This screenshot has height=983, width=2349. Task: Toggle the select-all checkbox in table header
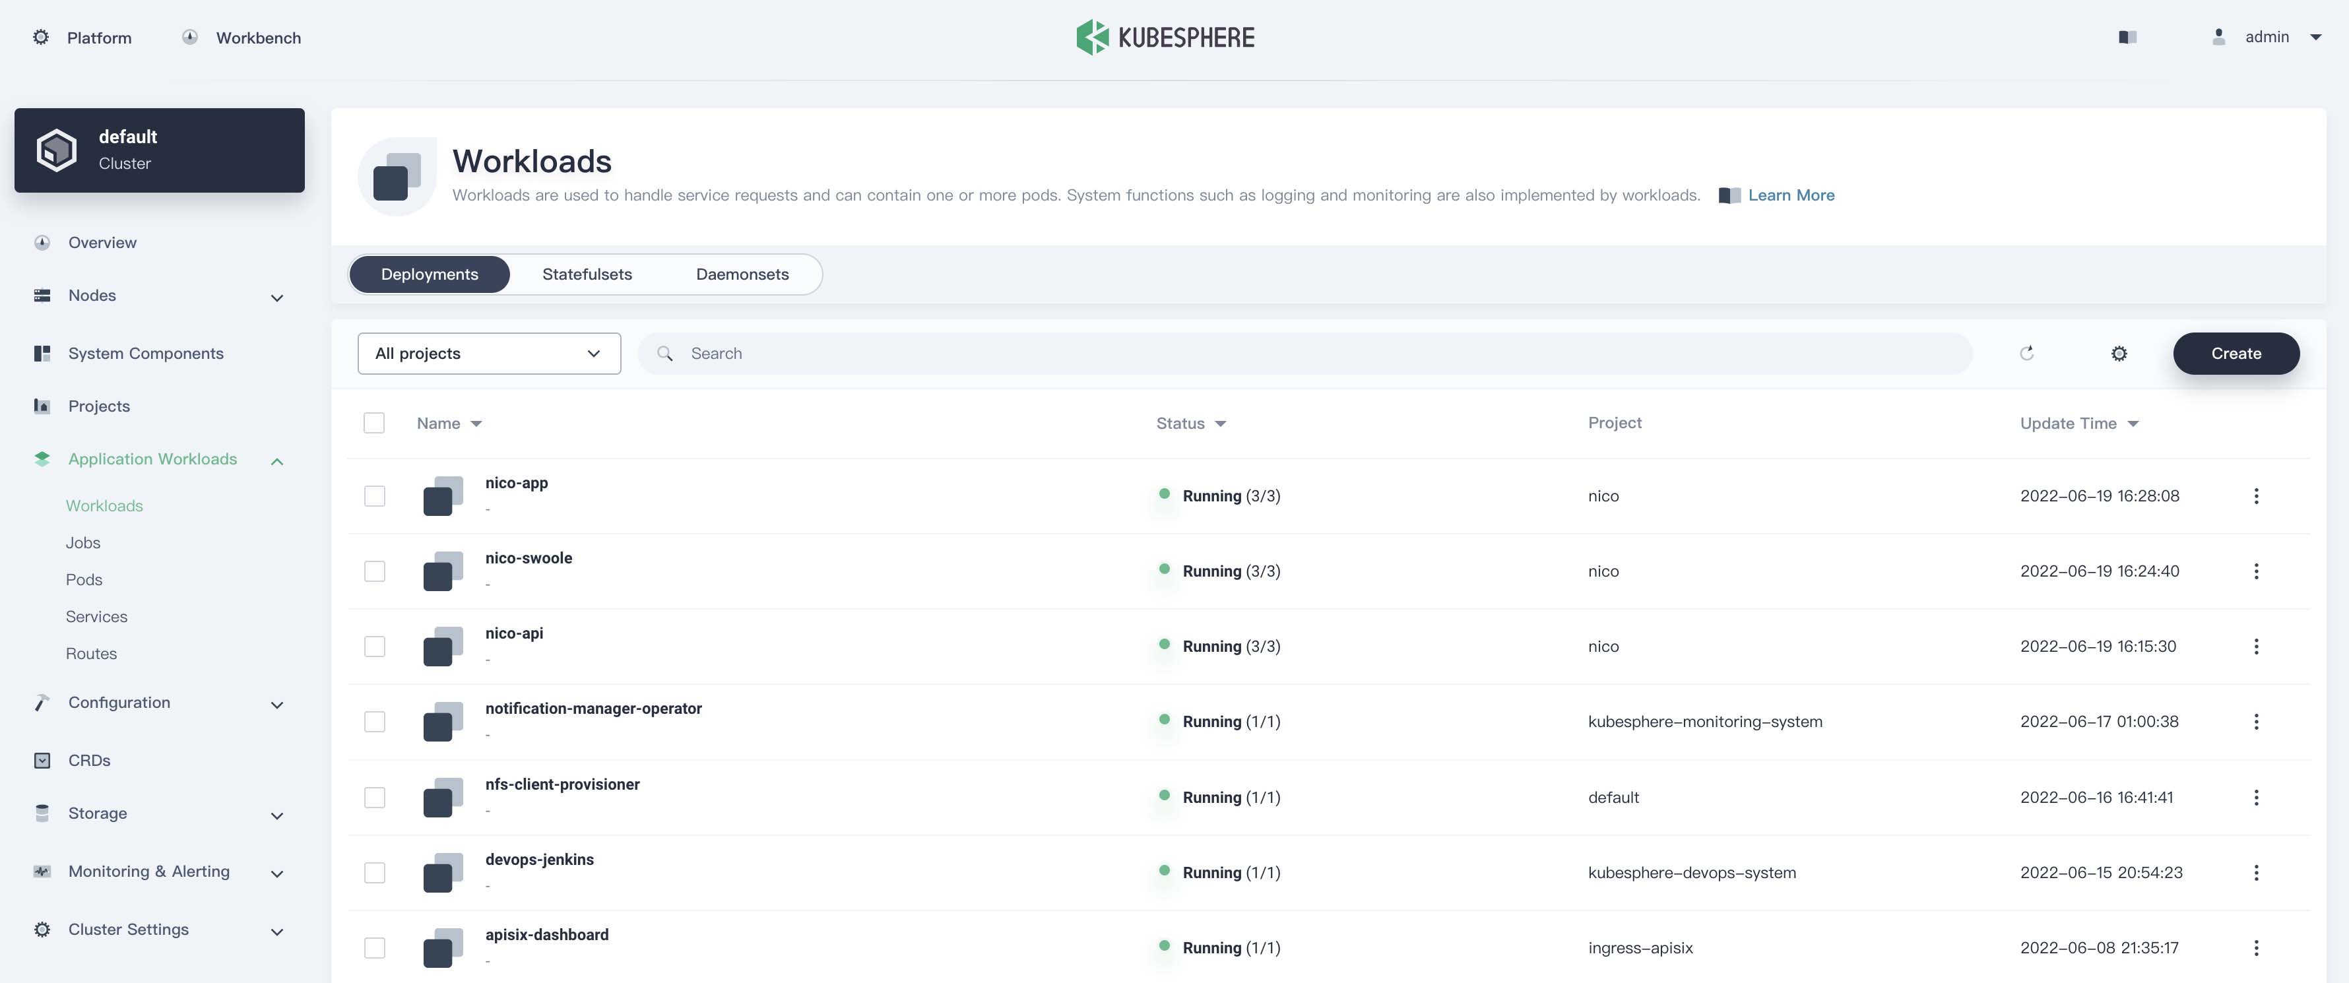[374, 423]
